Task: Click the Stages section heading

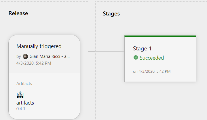Action: tap(111, 14)
